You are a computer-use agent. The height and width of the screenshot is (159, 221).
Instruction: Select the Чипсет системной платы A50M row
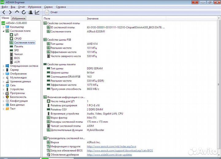pos(70,126)
